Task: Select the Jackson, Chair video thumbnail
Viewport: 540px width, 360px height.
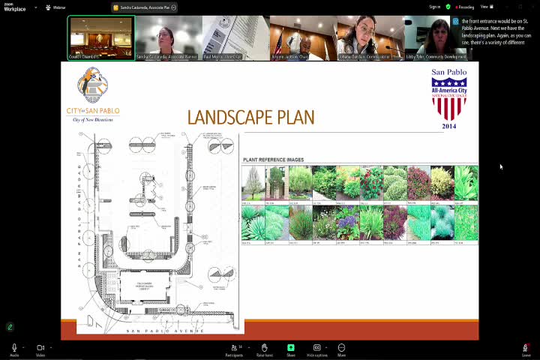Action: coord(304,38)
